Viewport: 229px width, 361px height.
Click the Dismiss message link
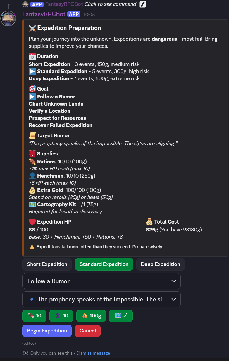93,353
